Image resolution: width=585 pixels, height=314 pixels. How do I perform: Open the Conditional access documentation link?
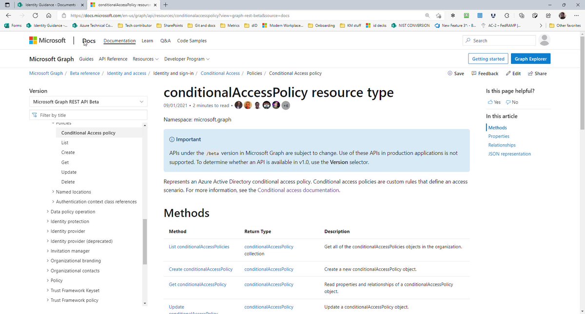coord(298,190)
